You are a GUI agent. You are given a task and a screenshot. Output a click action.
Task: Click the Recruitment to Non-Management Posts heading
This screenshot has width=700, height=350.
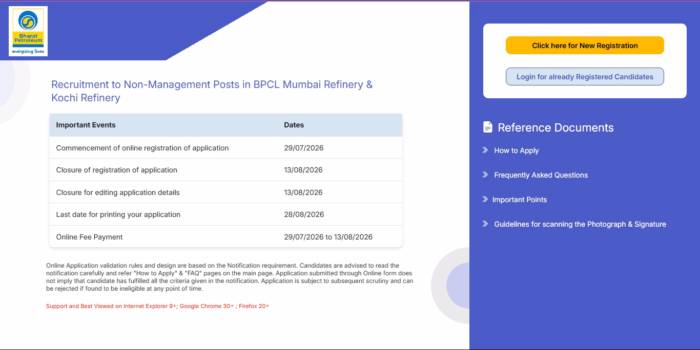[x=212, y=91]
